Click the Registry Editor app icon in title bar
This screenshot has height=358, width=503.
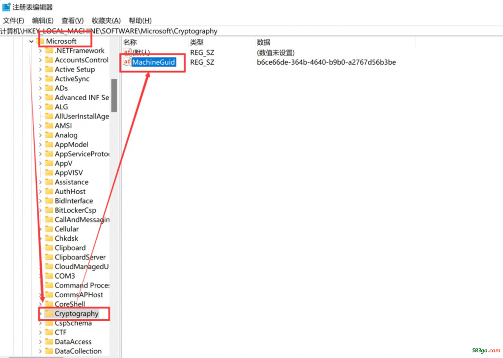6,7
